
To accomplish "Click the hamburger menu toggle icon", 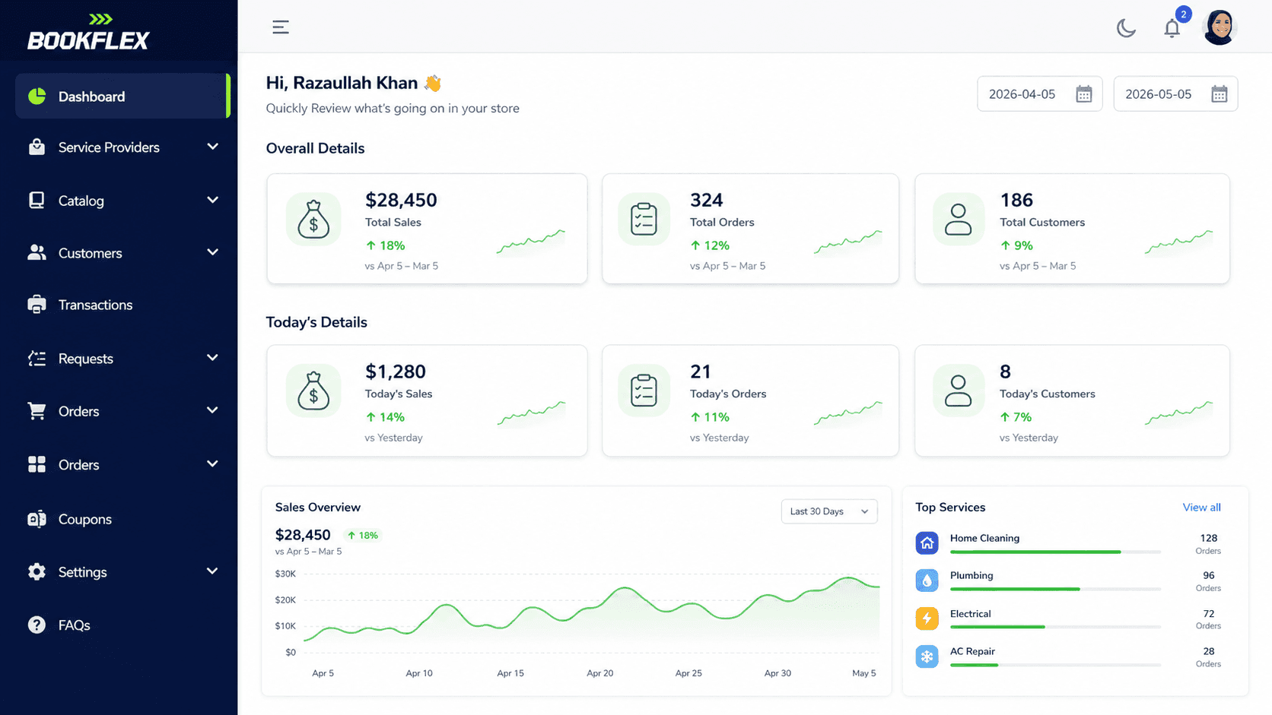I will click(281, 27).
